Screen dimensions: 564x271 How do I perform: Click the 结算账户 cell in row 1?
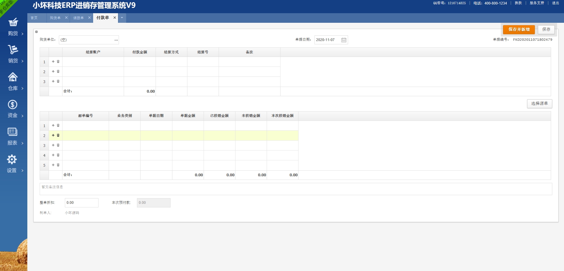pyautogui.click(x=93, y=62)
